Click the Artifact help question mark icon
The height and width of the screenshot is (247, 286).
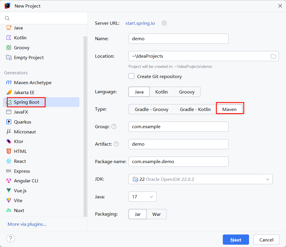pos(116,144)
